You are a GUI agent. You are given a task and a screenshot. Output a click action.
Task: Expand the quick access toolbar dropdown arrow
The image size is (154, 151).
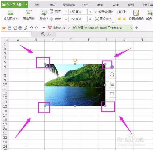pyautogui.click(x=44, y=28)
